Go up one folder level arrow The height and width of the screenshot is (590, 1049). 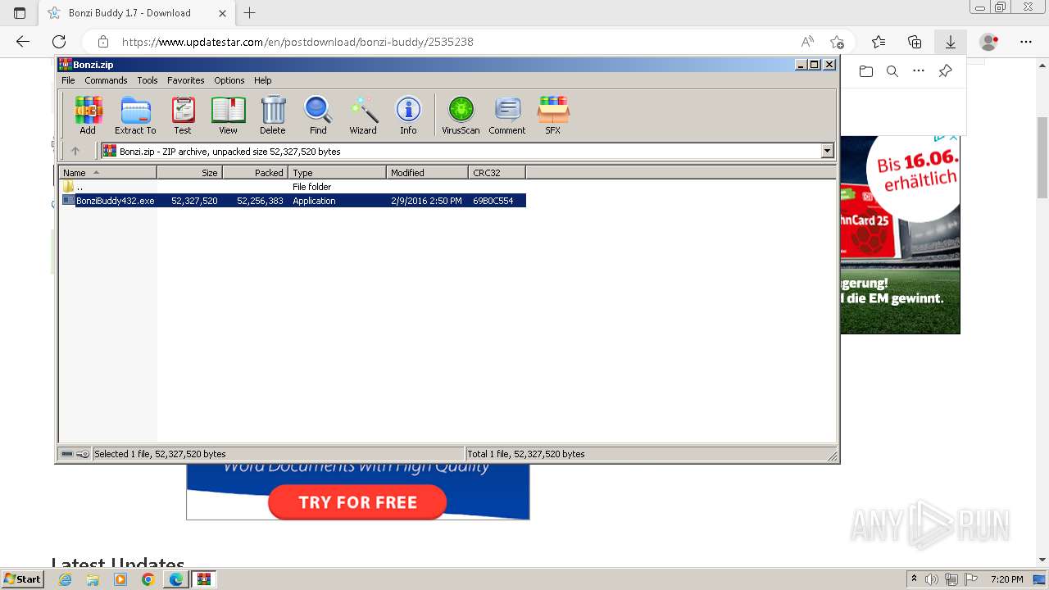coord(75,151)
